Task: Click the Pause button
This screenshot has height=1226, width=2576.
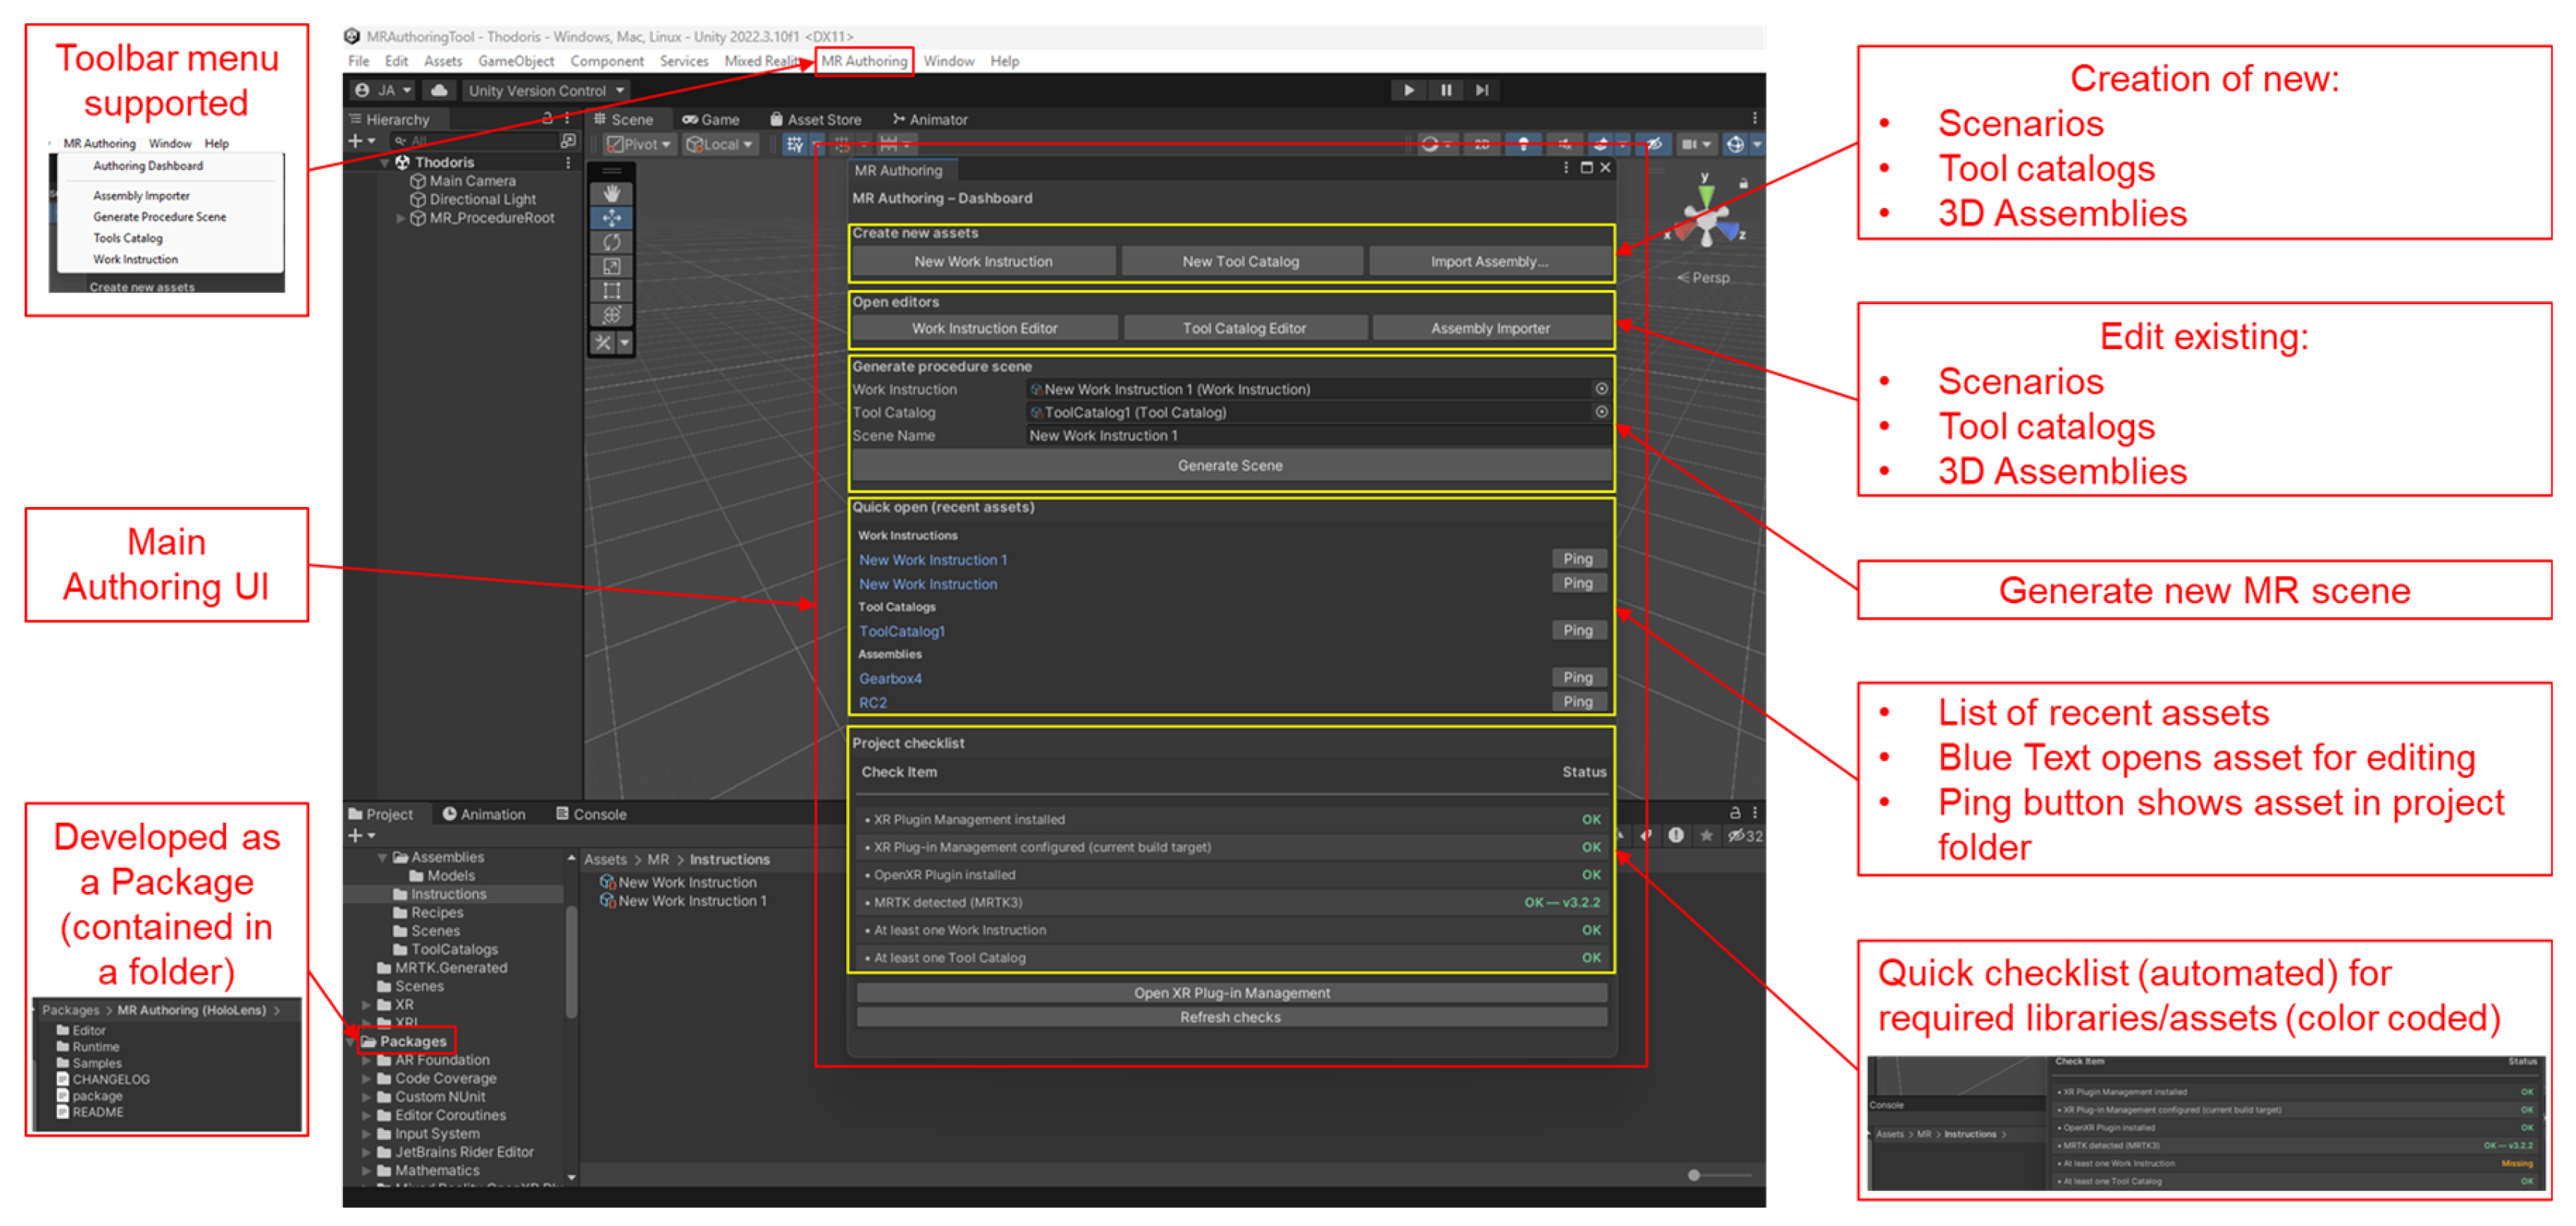Action: 1445,90
